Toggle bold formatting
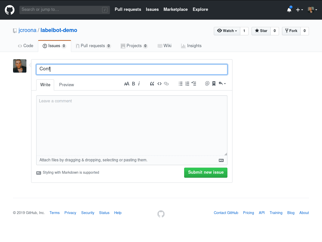Viewport: 322px width, 242px height. click(x=134, y=84)
